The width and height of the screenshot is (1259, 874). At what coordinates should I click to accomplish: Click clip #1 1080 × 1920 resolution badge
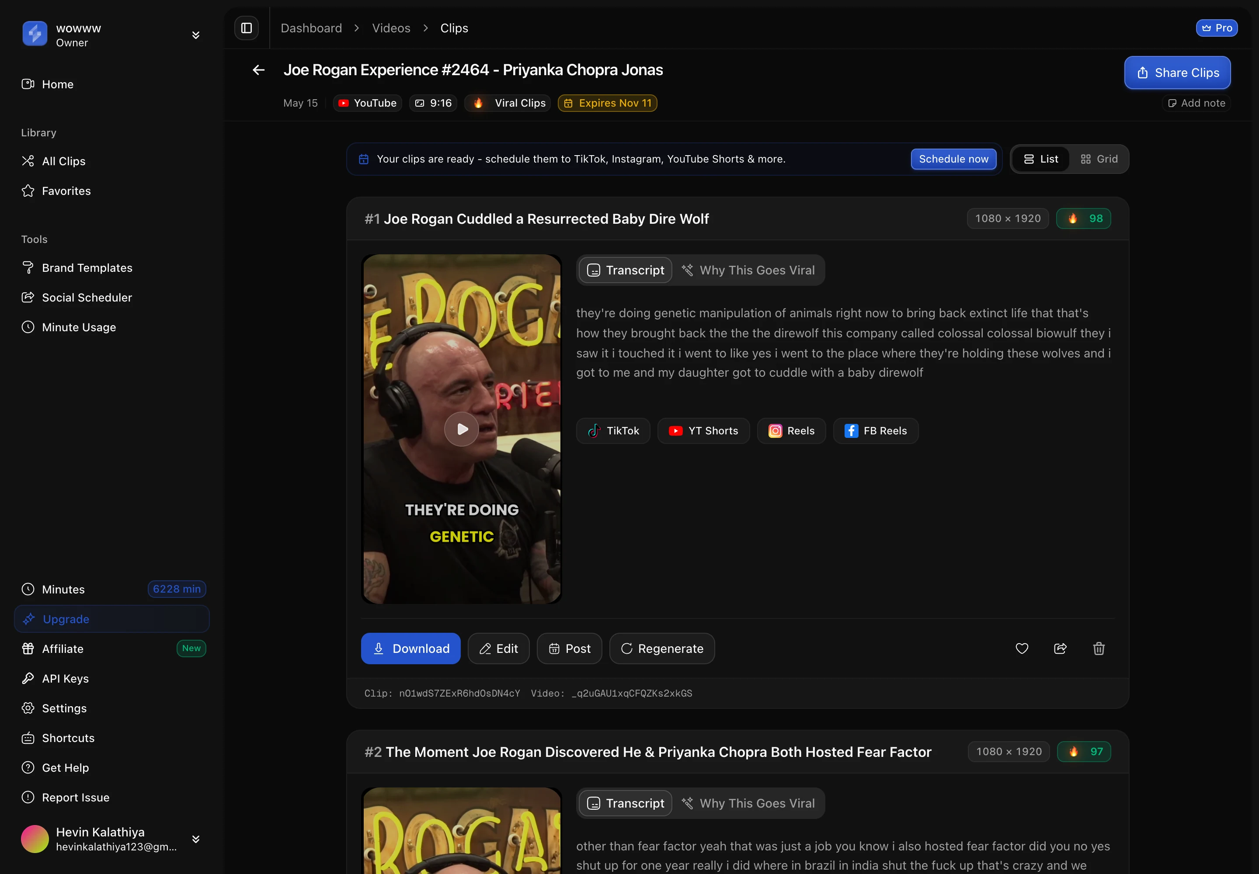tap(1008, 218)
